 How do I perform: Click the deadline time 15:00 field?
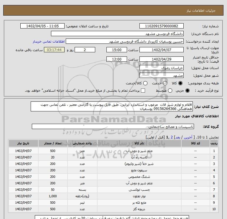[117, 50]
